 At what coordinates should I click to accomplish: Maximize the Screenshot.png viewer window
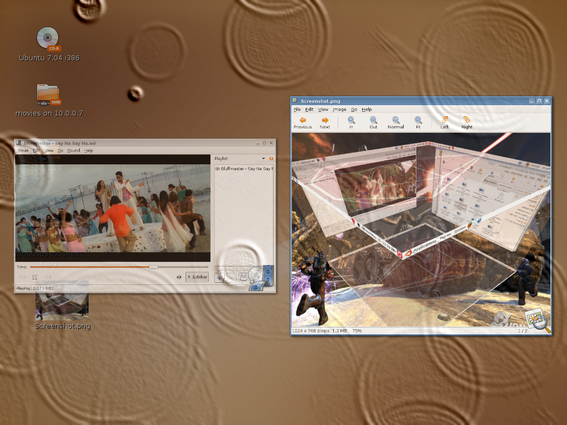(x=539, y=101)
